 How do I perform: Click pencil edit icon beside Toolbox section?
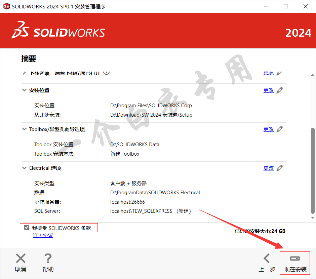pos(279,129)
